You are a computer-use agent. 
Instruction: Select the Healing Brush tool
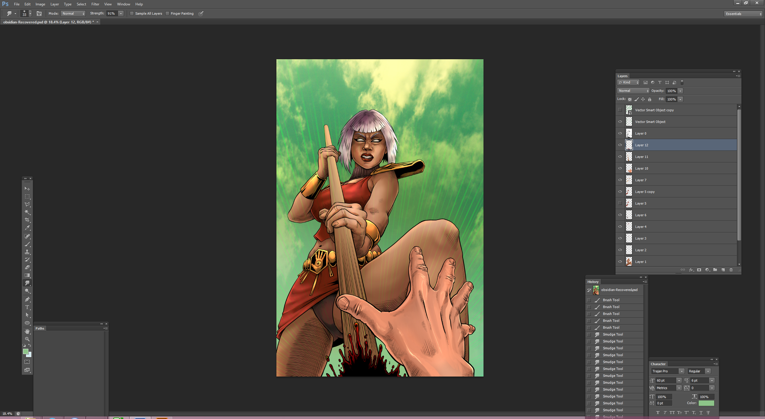27,236
